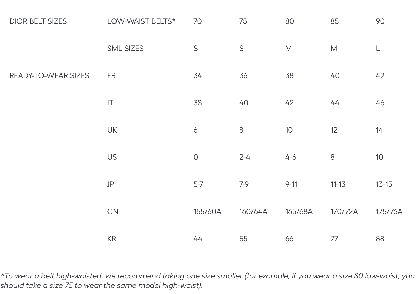Select US size 2-4
418x294 pixels.
pos(245,157)
